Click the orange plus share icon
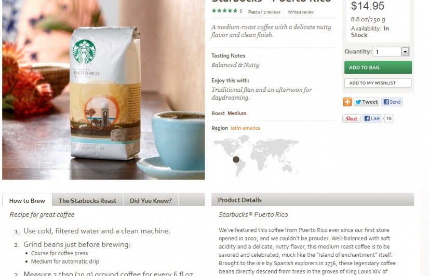Image resolution: width=429 pixels, height=276 pixels. coord(347,102)
